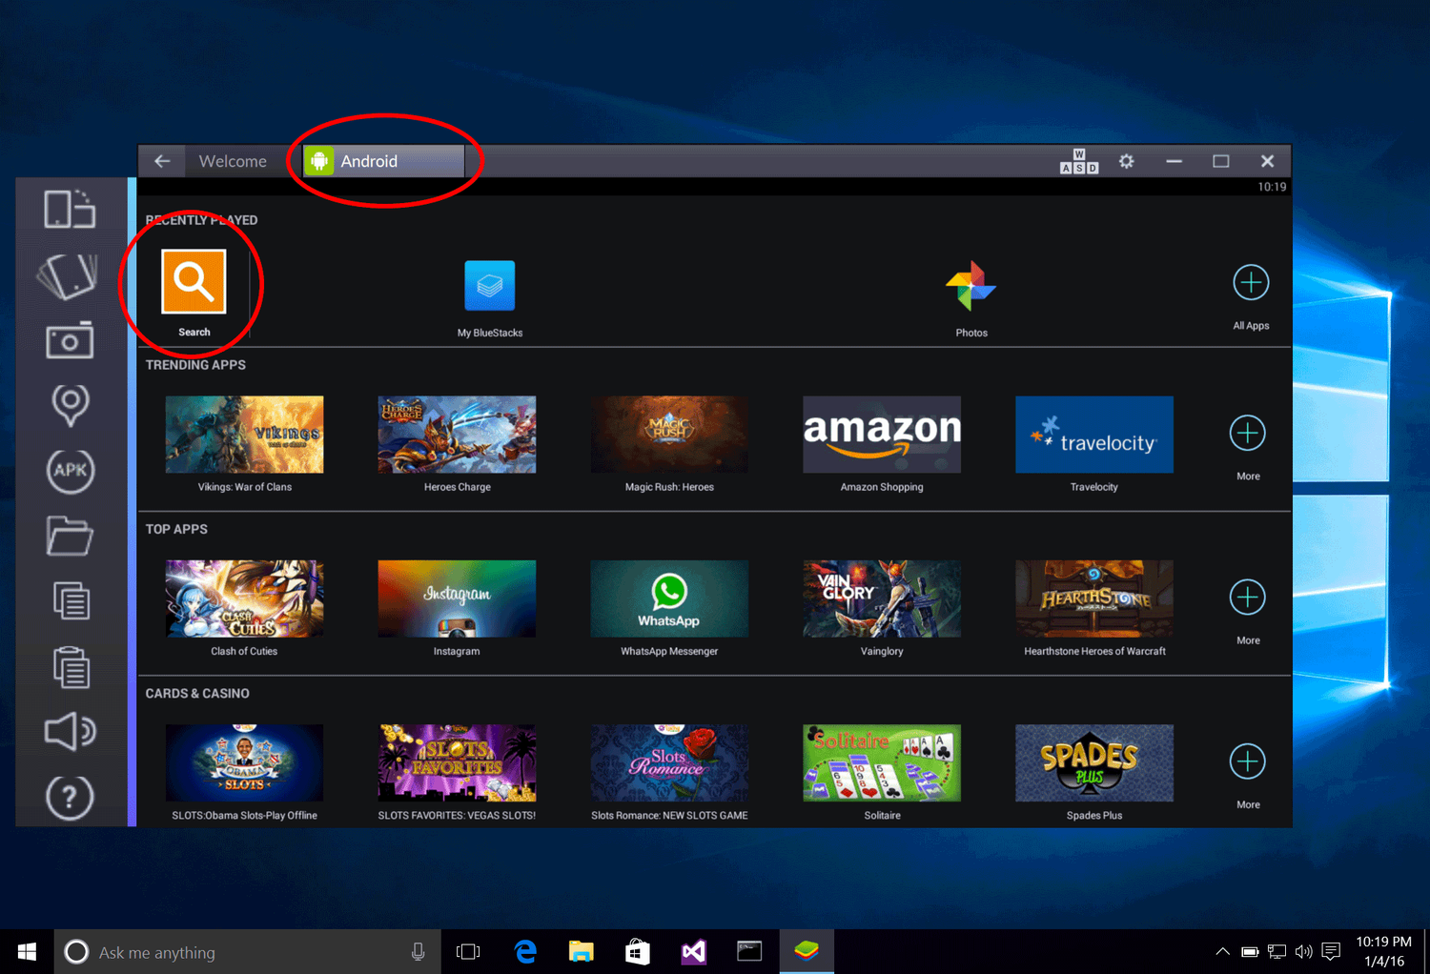The image size is (1430, 974).
Task: Go back with the arrow button
Action: click(162, 161)
